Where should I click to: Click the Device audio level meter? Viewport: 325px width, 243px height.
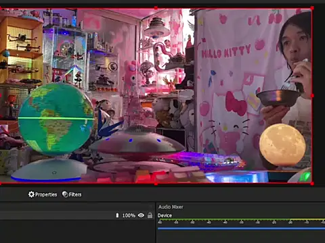[241, 219]
